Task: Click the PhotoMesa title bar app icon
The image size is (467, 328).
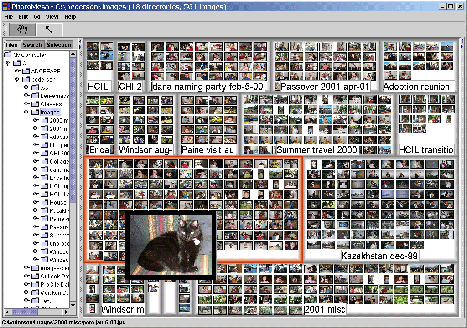Action: [x=5, y=6]
